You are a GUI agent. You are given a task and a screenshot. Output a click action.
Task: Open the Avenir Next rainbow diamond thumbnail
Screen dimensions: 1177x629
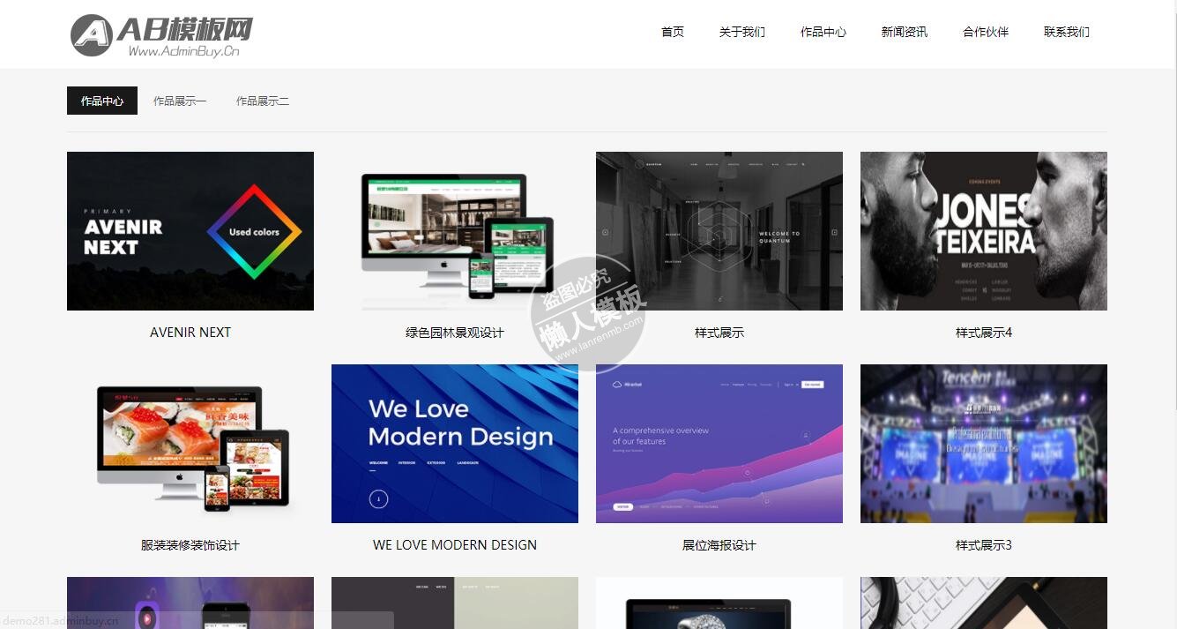(x=190, y=231)
